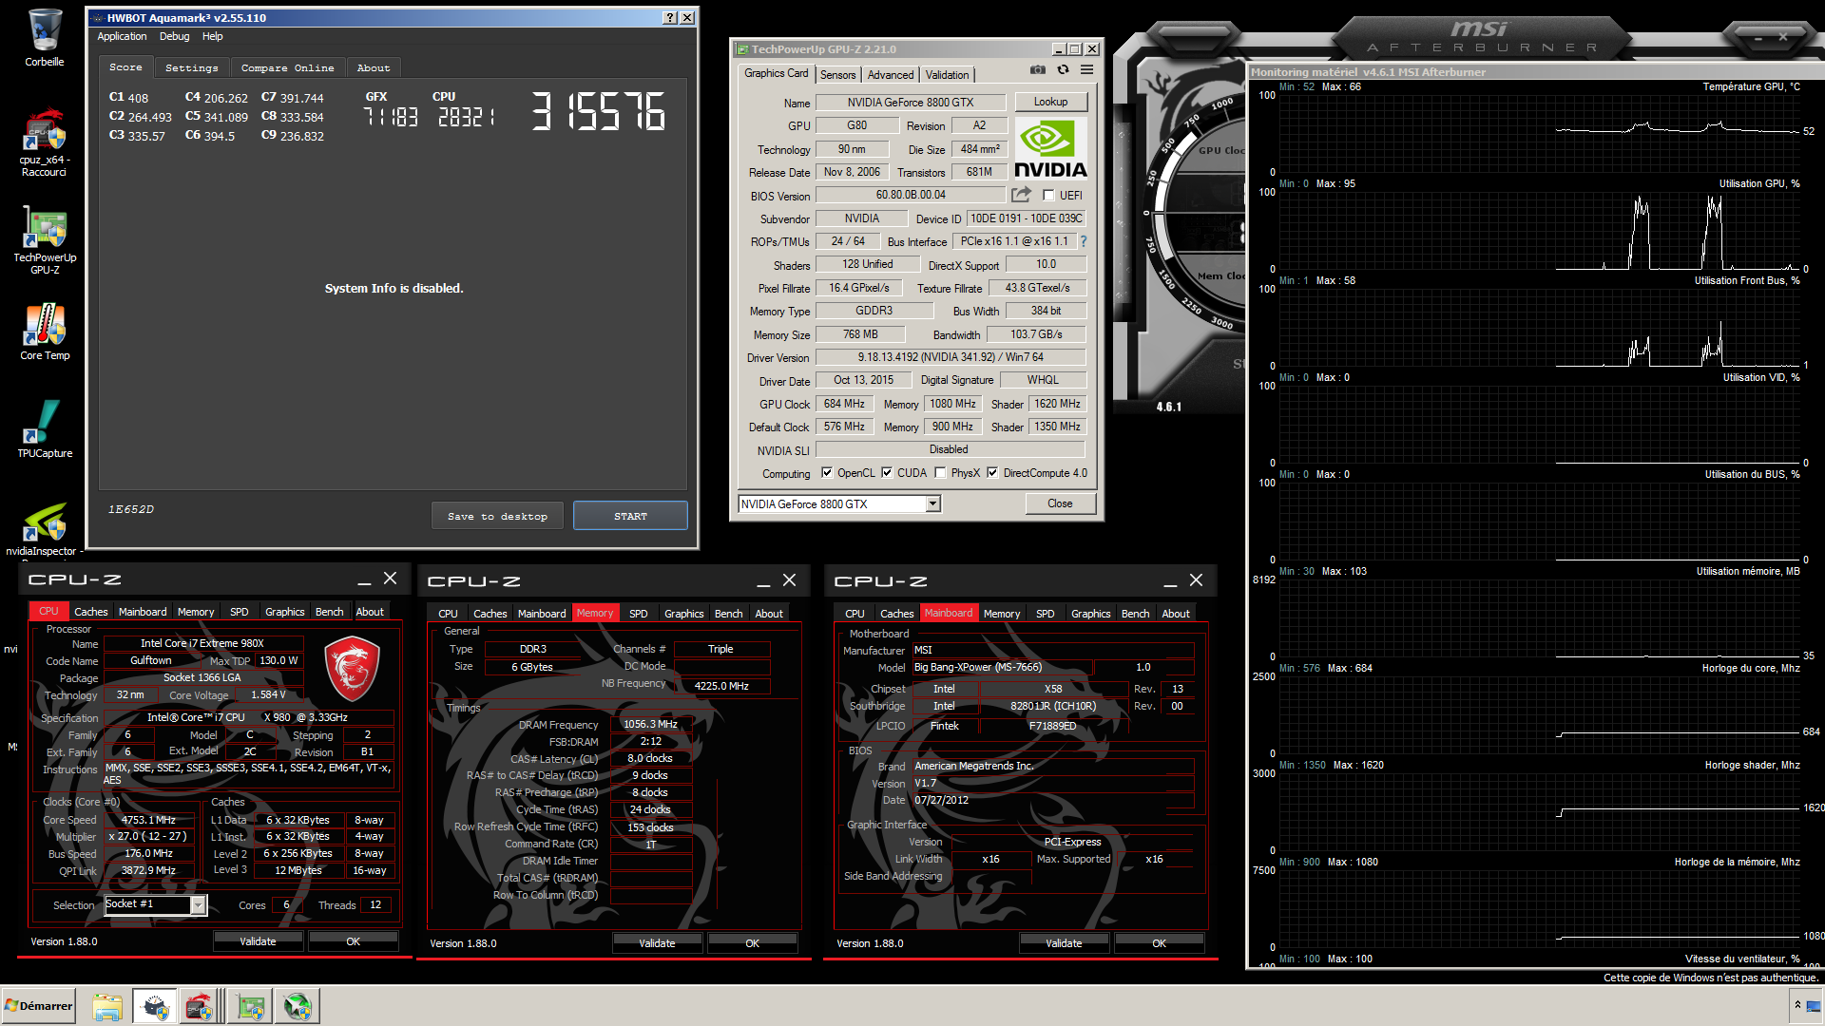Click Validate in CPU-Z processor window
The width and height of the screenshot is (1825, 1026).
click(x=258, y=941)
